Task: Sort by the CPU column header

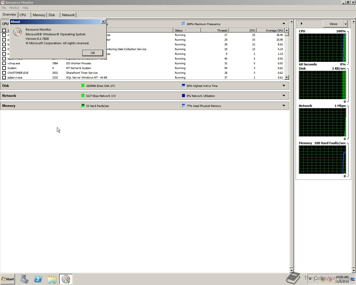Action: click(x=242, y=30)
